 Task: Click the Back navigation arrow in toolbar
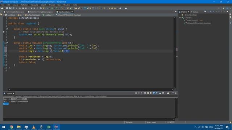point(115,8)
